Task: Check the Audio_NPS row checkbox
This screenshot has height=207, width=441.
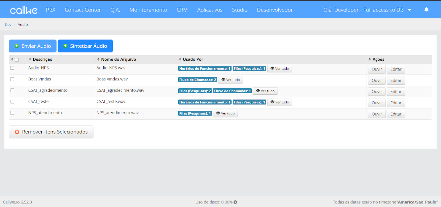Action: [x=12, y=68]
